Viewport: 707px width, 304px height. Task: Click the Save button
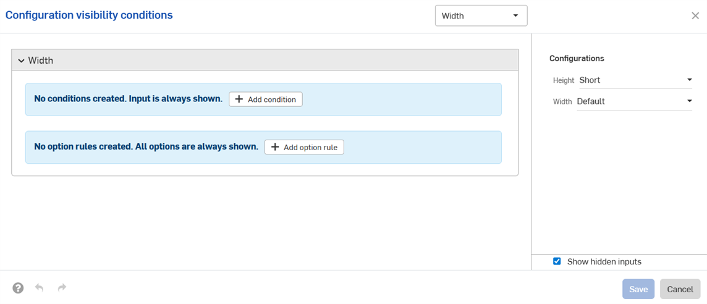[x=638, y=289]
